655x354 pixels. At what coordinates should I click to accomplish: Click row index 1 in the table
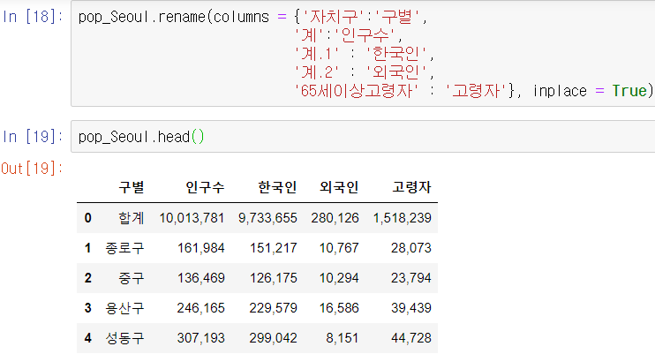pos(87,248)
